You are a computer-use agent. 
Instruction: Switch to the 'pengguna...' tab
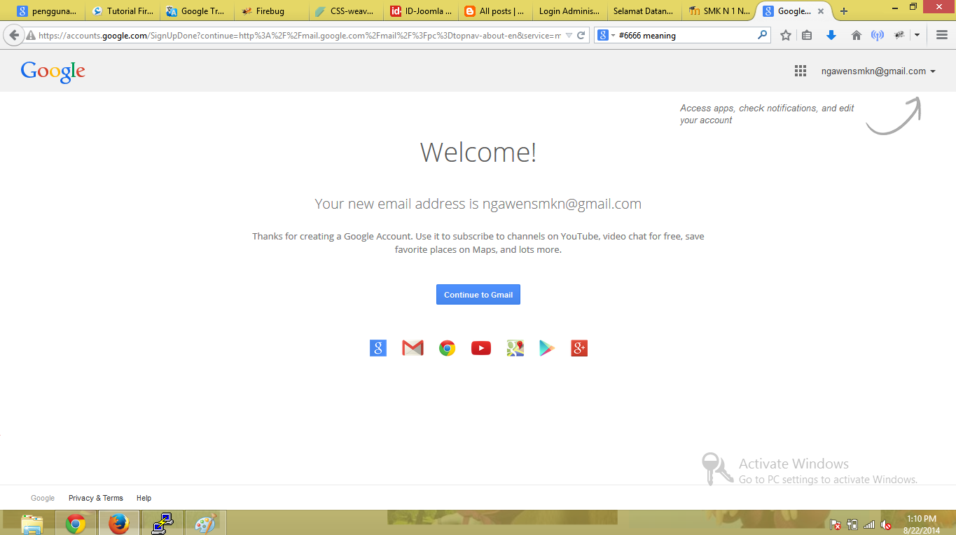(47, 11)
